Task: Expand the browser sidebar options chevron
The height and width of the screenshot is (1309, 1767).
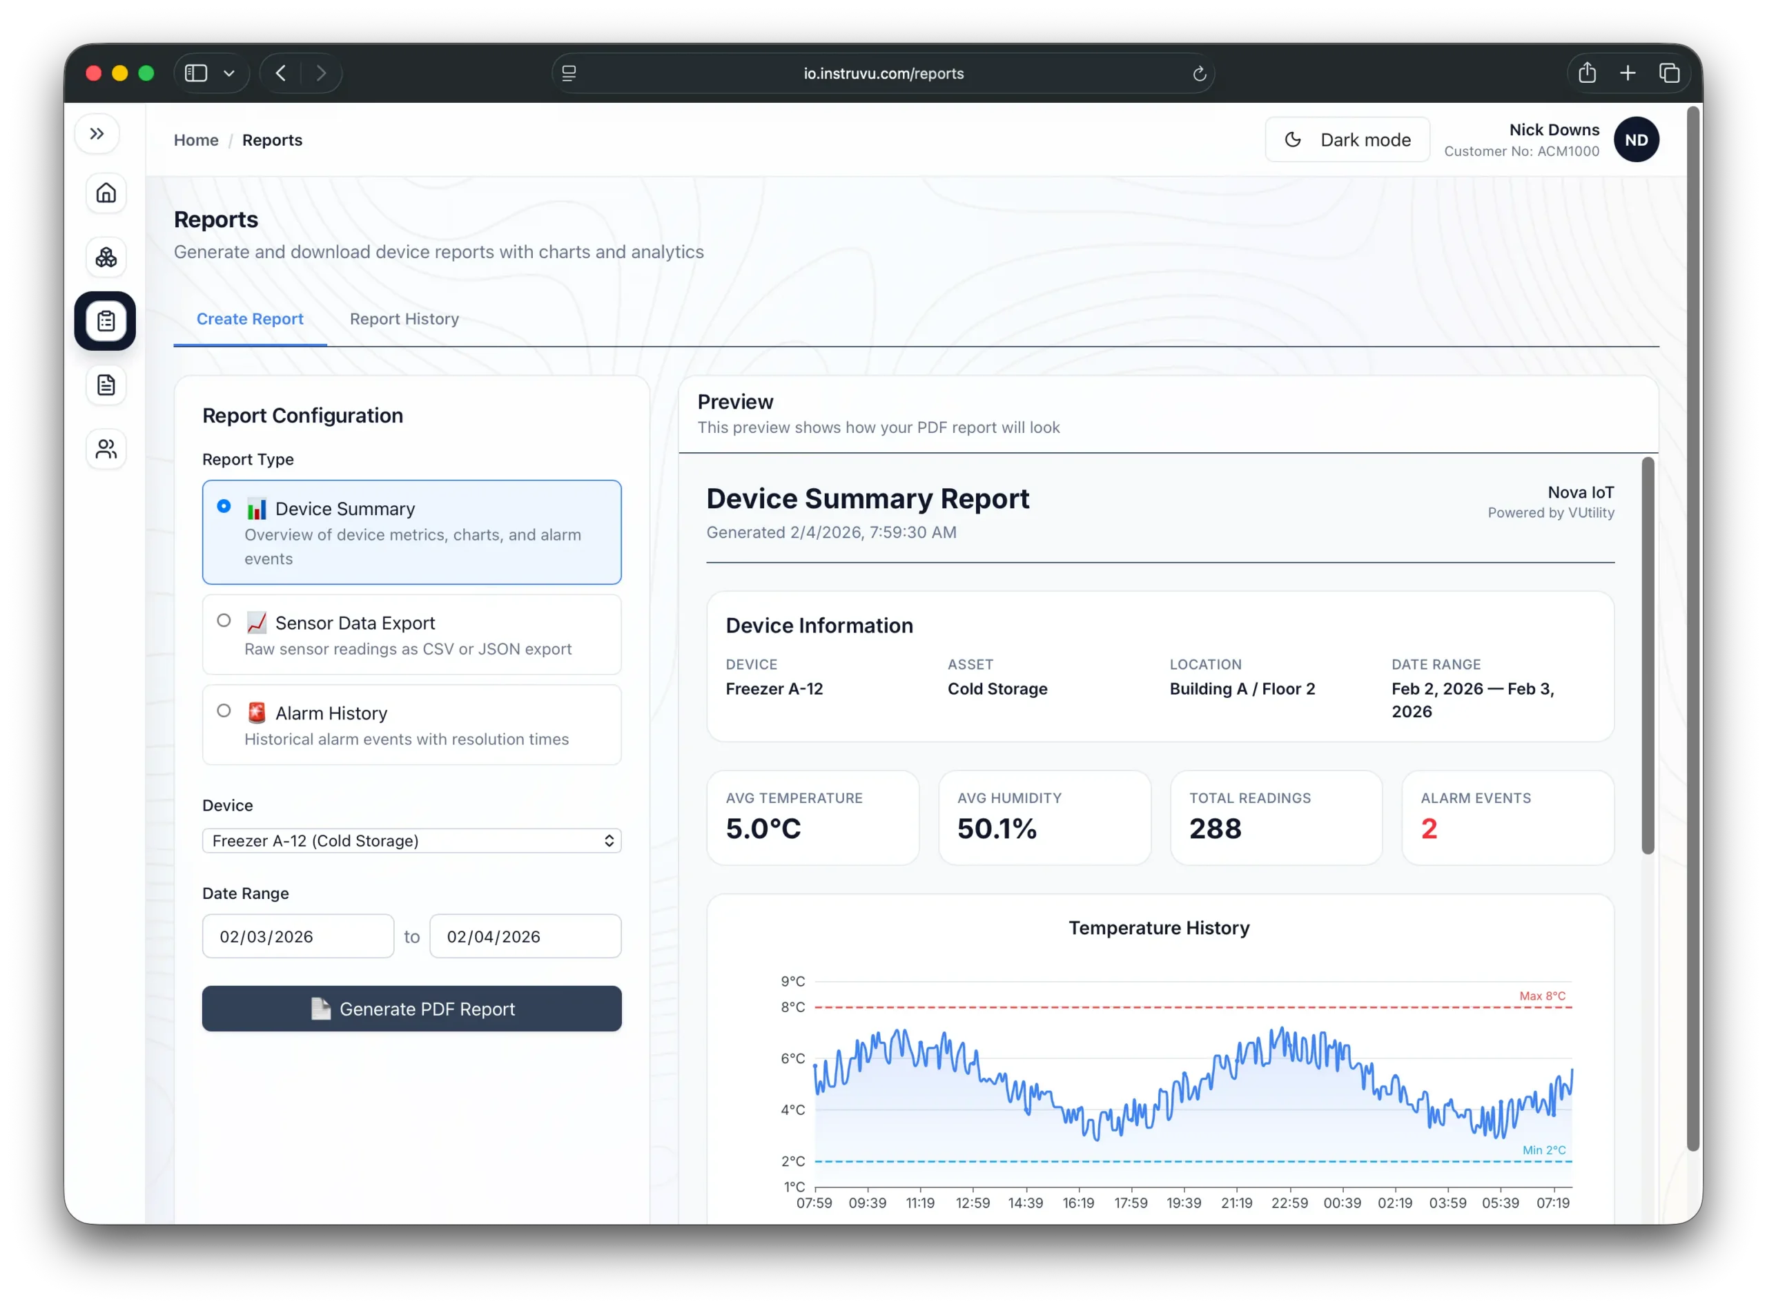Action: [x=229, y=74]
